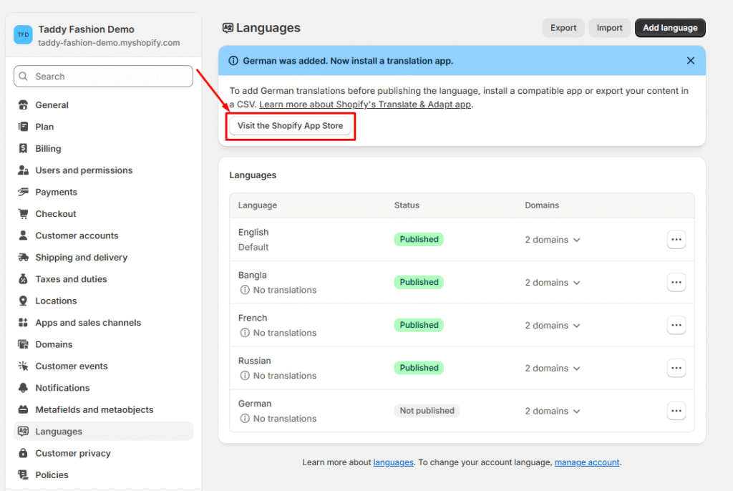Click the Users and permissions icon
Screen dimensions: 733x491
click(23, 170)
